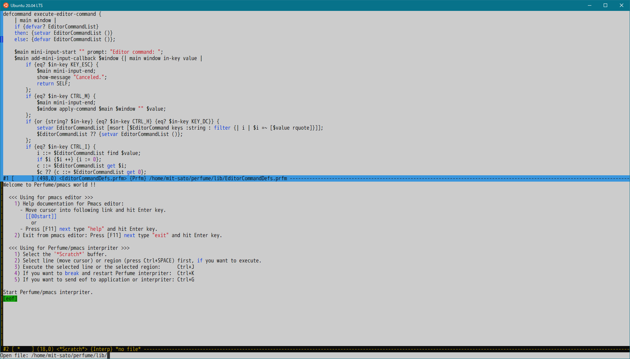Click the show-message "Canceled." line
Viewport: 630px width, 359px height.
coord(72,77)
